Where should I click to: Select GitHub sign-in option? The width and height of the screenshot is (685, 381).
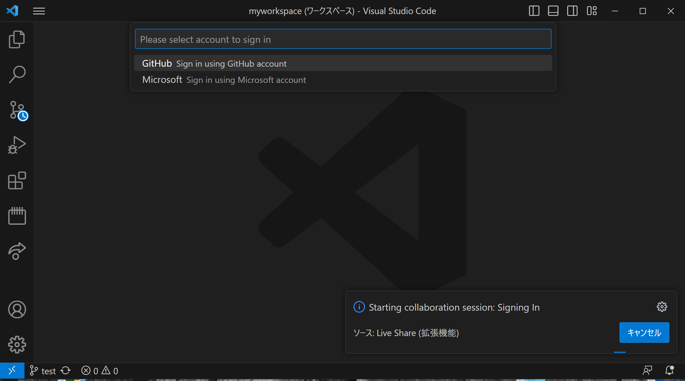(x=343, y=63)
